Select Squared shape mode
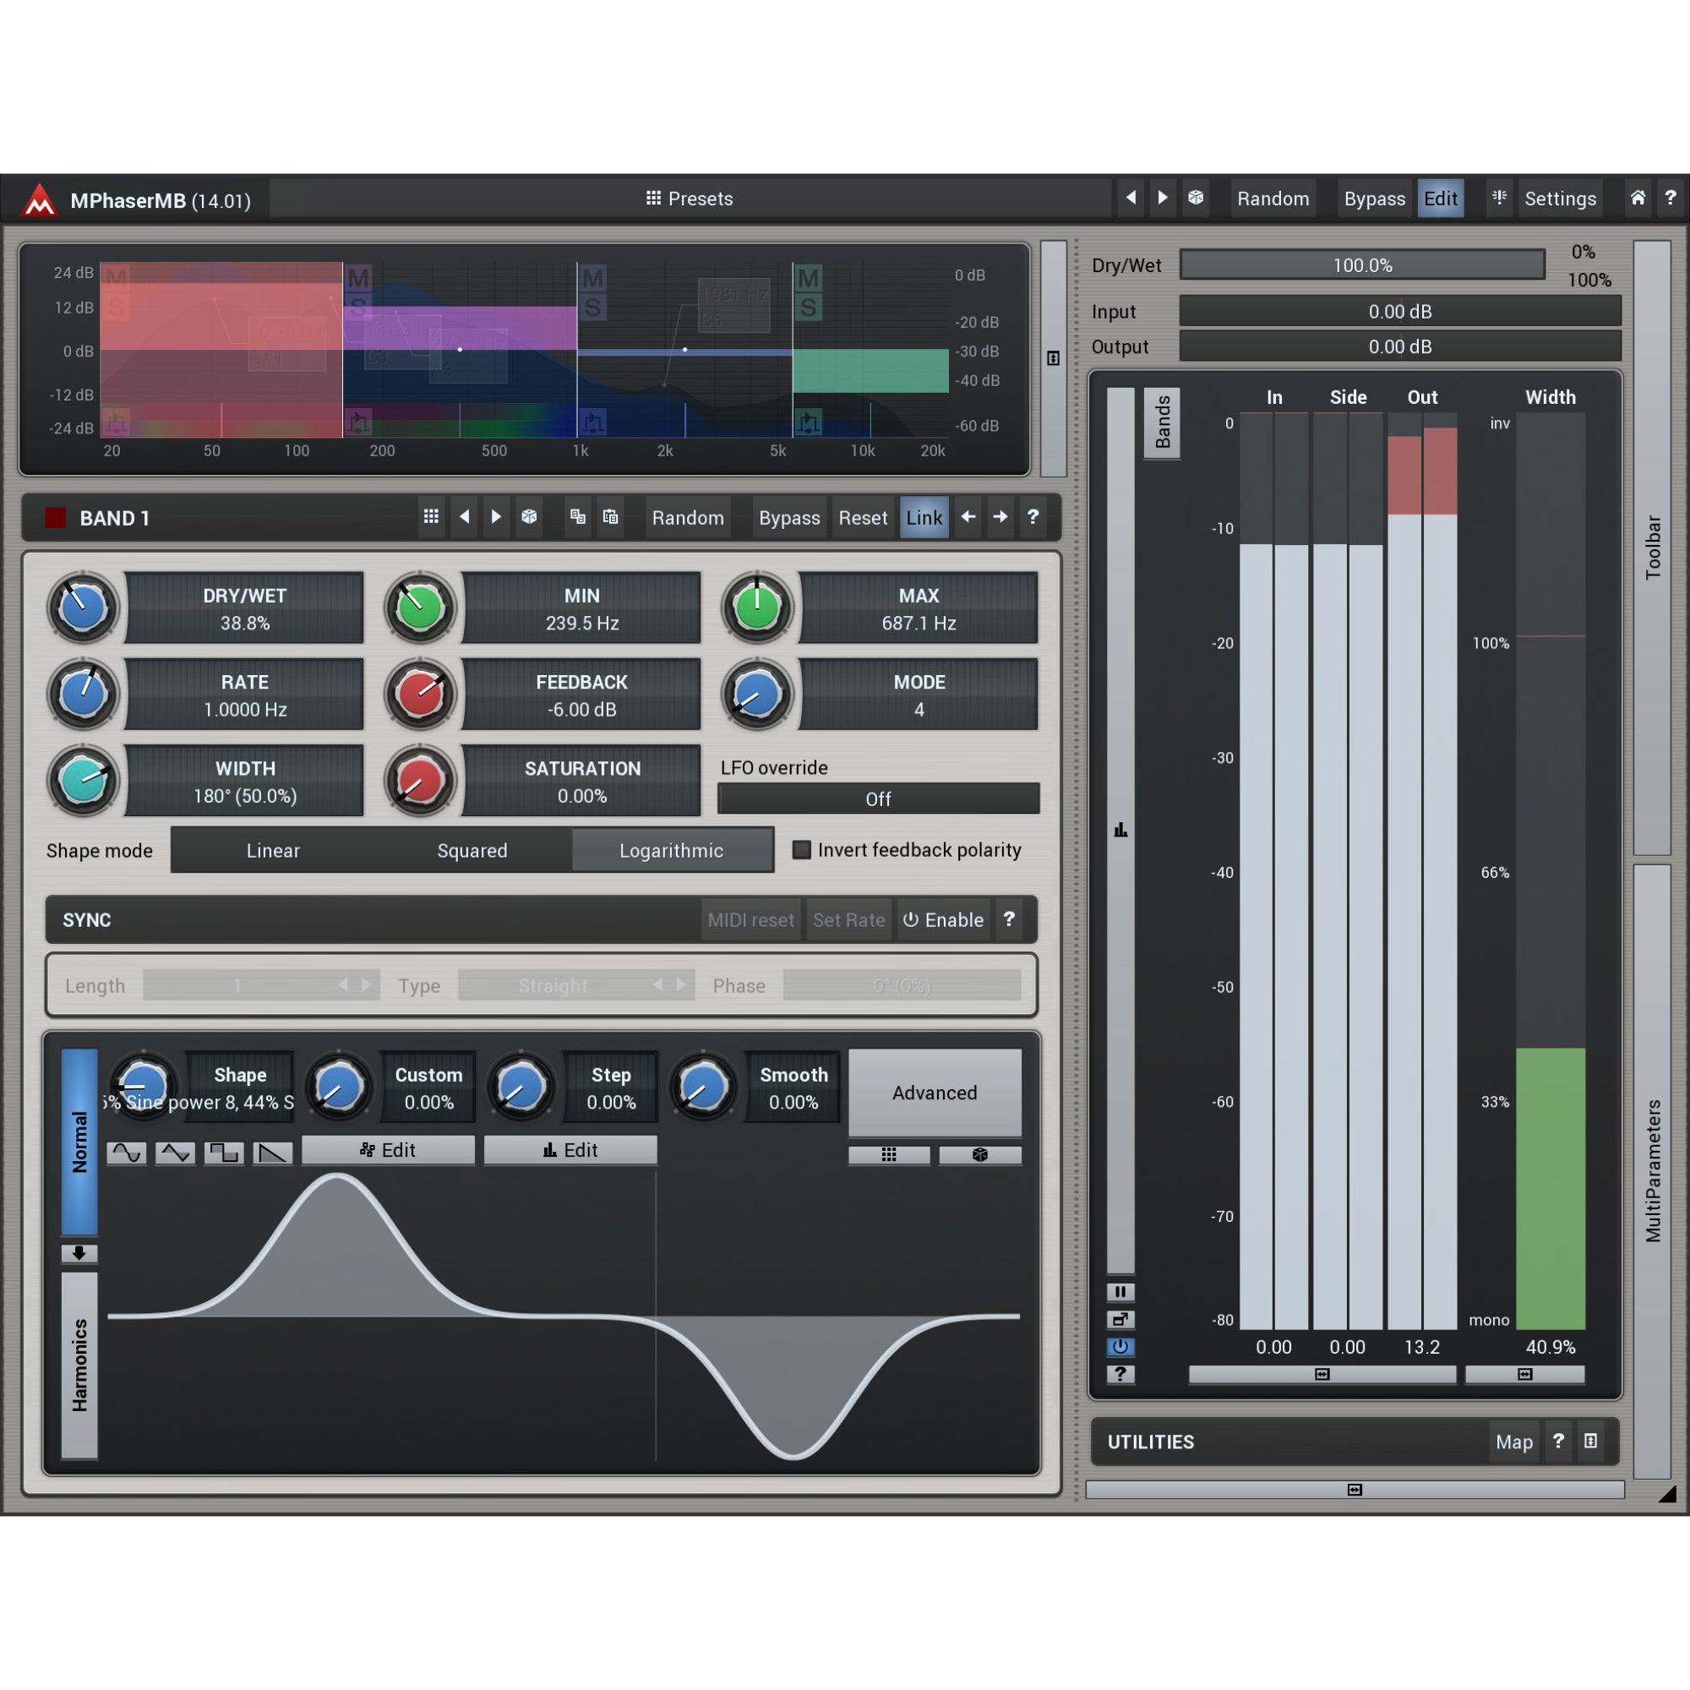Viewport: 1690px width, 1690px height. [472, 850]
